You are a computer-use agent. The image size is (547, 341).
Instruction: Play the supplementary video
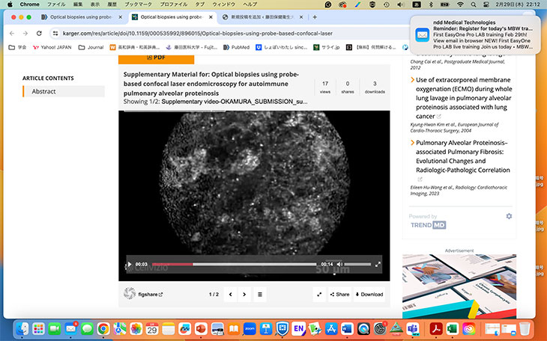click(129, 264)
